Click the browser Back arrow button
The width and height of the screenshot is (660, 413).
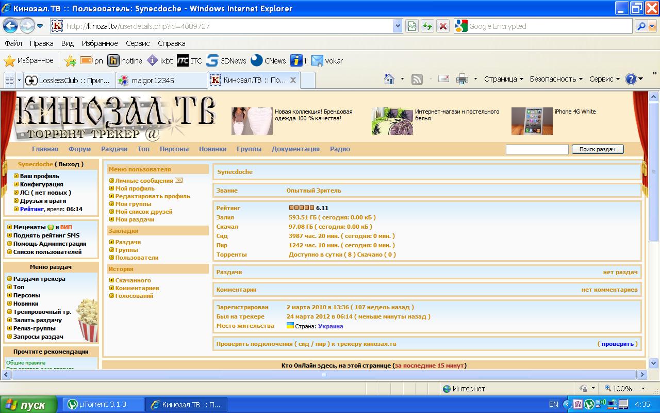[x=10, y=26]
